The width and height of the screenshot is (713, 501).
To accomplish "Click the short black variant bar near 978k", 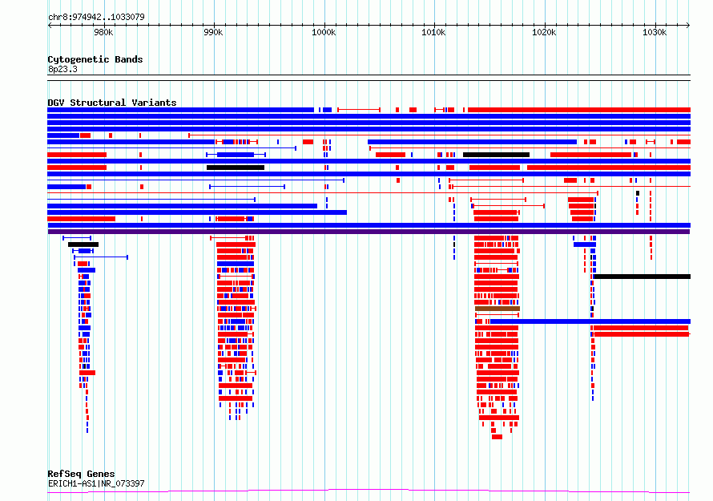I will (x=83, y=244).
